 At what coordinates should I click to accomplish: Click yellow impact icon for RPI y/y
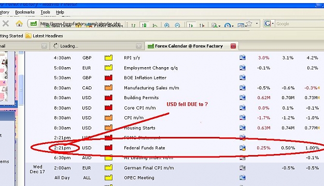tap(108, 57)
